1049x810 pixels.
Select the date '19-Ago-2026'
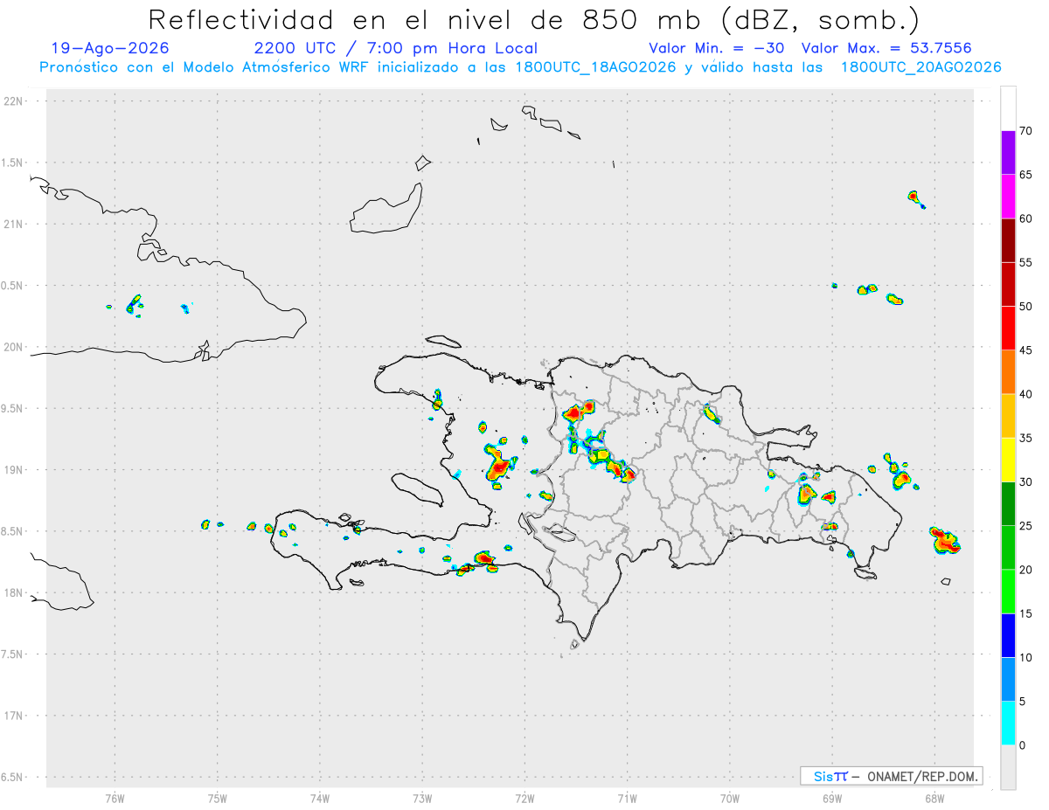110,48
